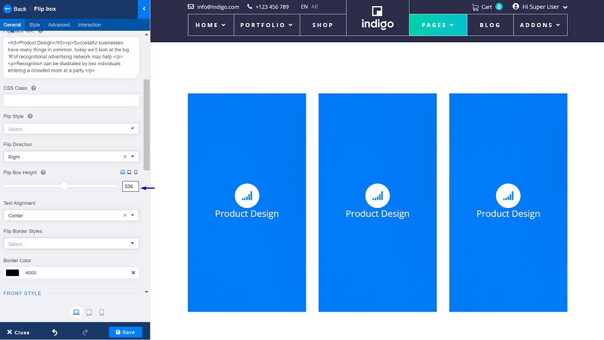This screenshot has width=604, height=340.
Task: Click the user account avatar icon
Action: coord(515,7)
